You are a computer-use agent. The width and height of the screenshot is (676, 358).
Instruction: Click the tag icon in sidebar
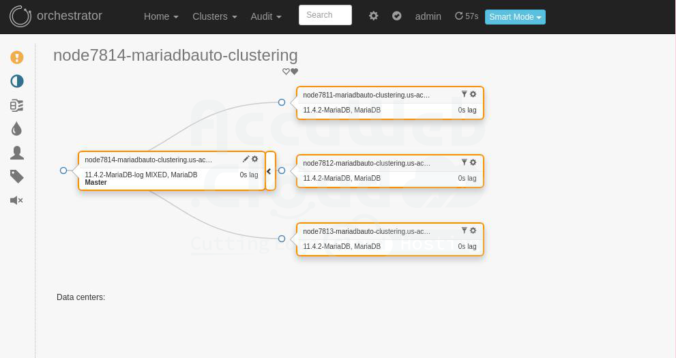click(x=17, y=177)
